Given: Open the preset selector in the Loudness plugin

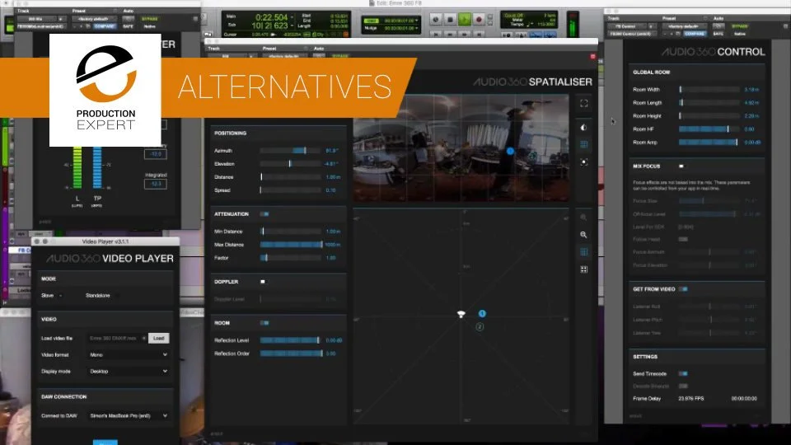Looking at the screenshot, I should (93, 19).
